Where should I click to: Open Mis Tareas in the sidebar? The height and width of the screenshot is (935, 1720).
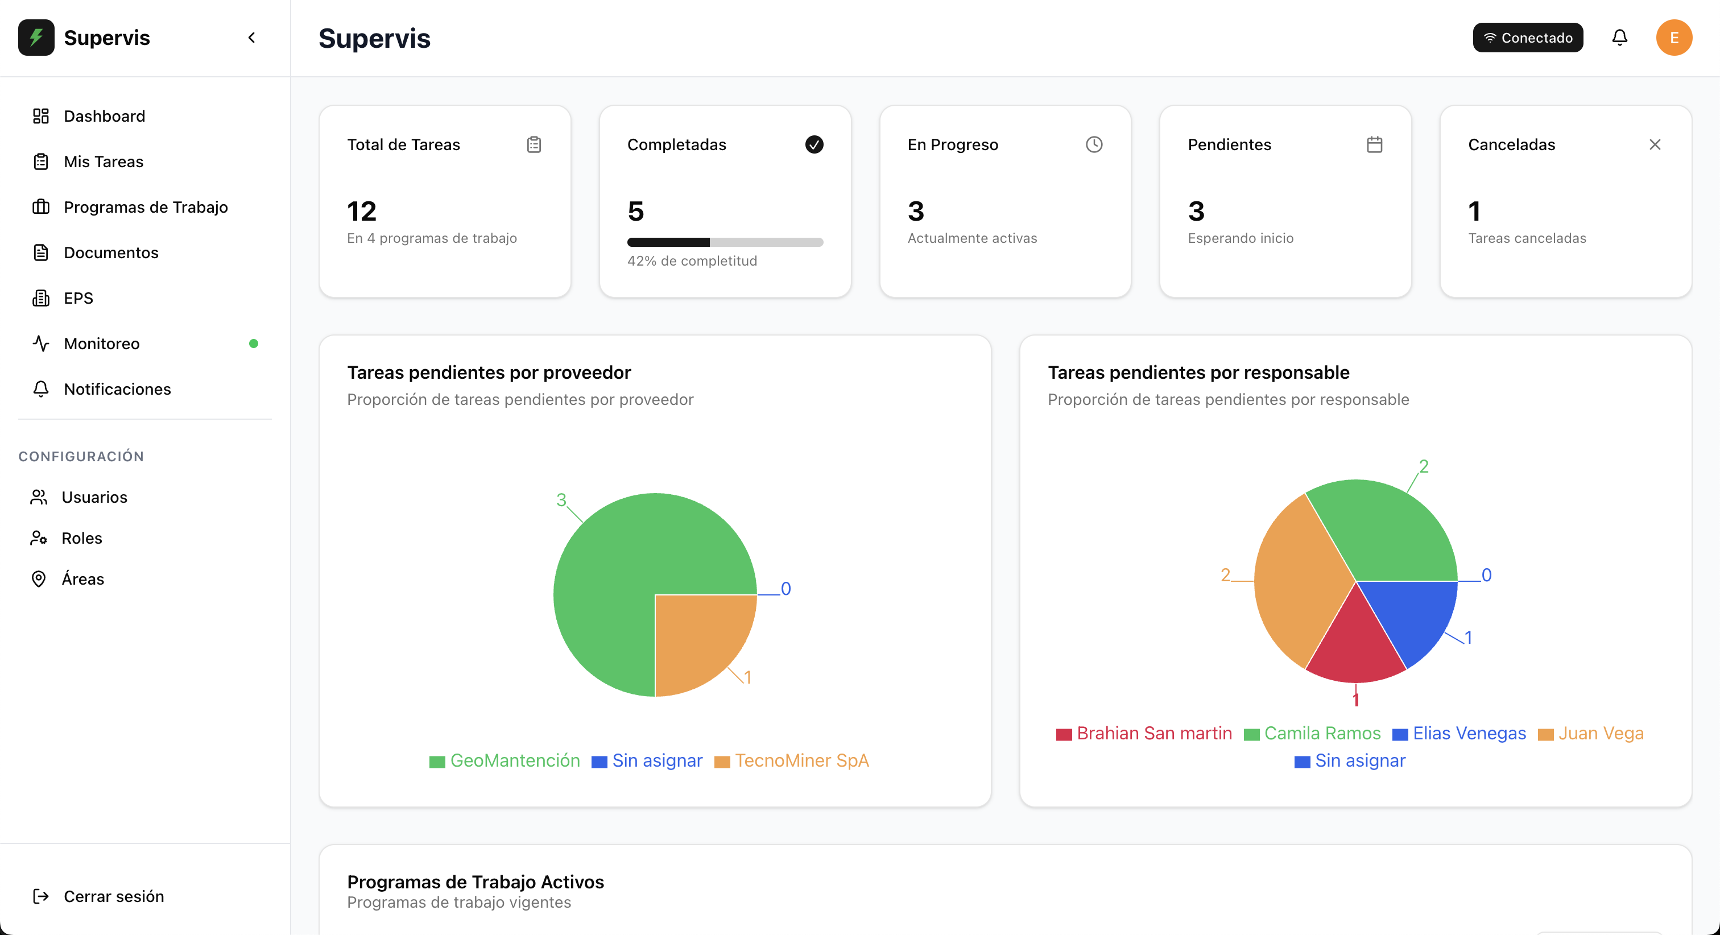[x=104, y=162]
